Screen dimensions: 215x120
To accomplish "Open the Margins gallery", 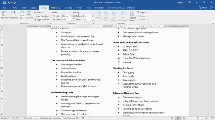I will (4, 16).
